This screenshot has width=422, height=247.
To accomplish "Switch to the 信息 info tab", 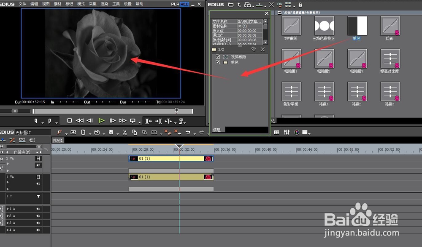I will pos(217,130).
